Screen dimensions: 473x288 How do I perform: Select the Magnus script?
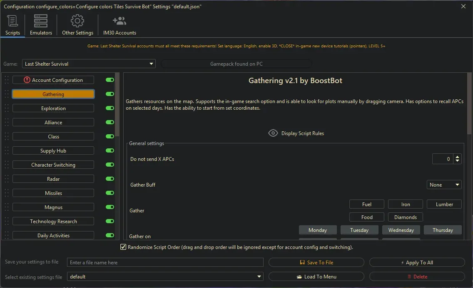coord(53,207)
